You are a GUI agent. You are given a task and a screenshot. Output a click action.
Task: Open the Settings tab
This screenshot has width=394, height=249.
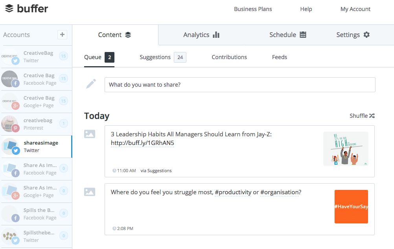(353, 35)
